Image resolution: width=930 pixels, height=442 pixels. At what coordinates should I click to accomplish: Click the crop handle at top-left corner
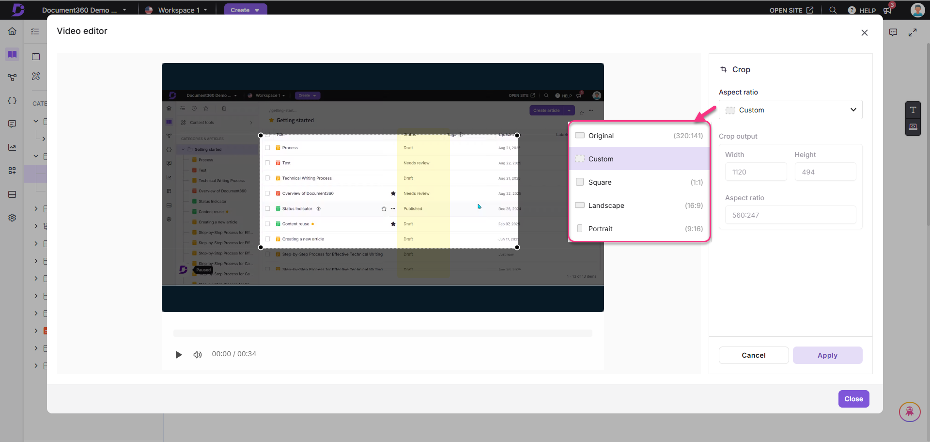[x=261, y=135]
